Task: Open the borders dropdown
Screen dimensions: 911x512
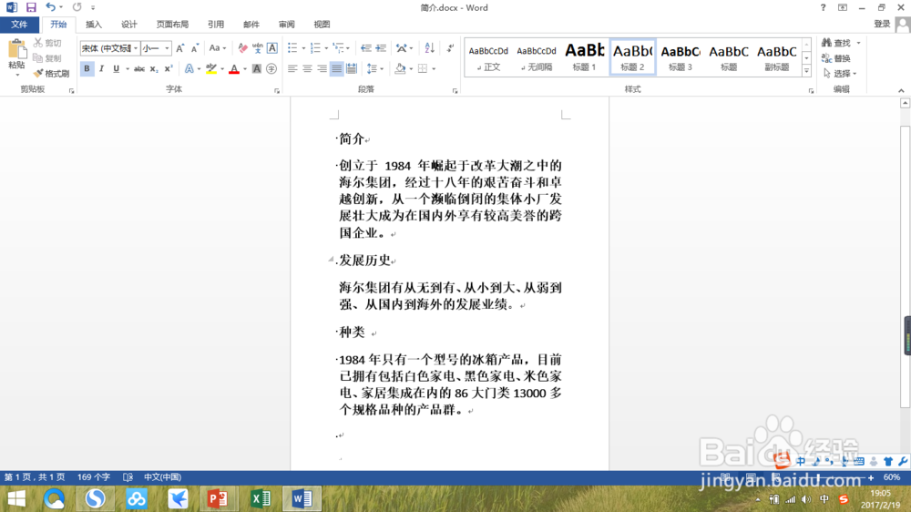Action: click(434, 68)
